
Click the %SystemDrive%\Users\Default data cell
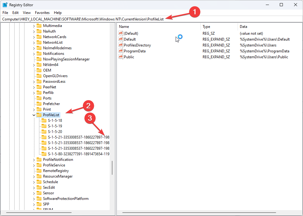point(265,39)
